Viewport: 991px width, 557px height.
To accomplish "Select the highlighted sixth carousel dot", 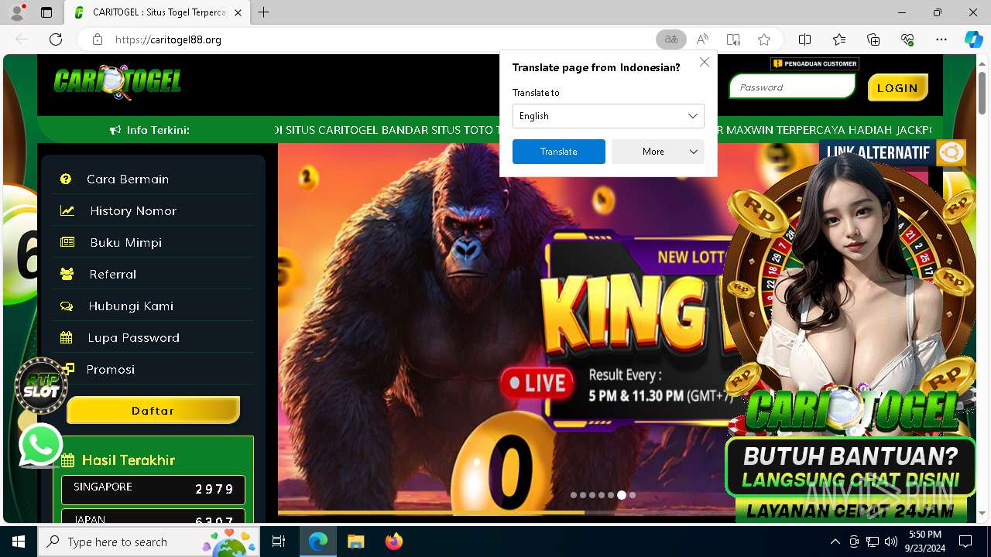I will coord(622,494).
